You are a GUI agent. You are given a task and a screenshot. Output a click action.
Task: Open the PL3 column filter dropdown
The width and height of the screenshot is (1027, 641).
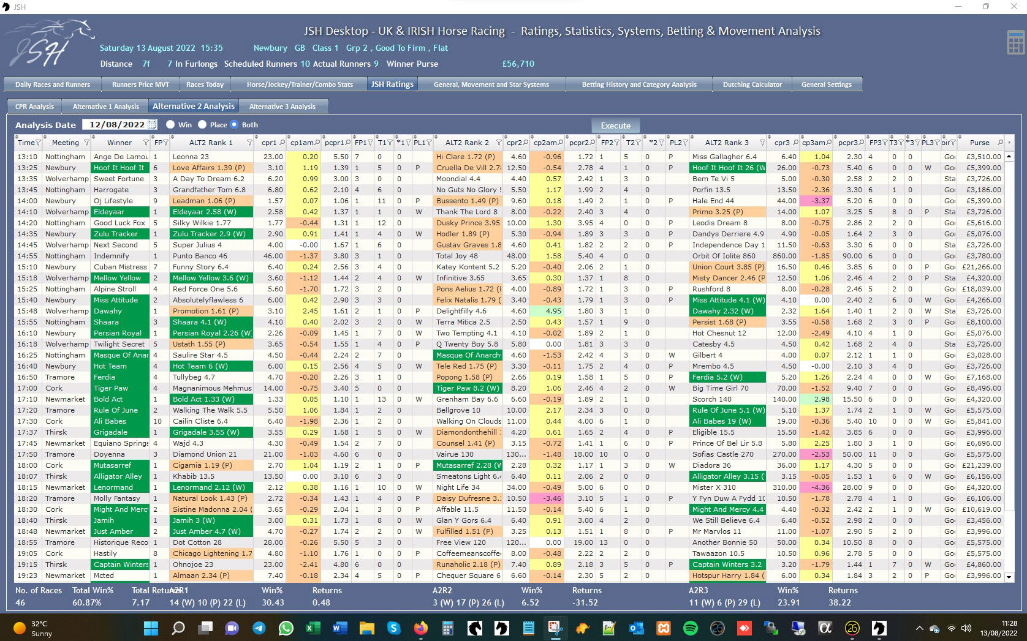click(937, 143)
